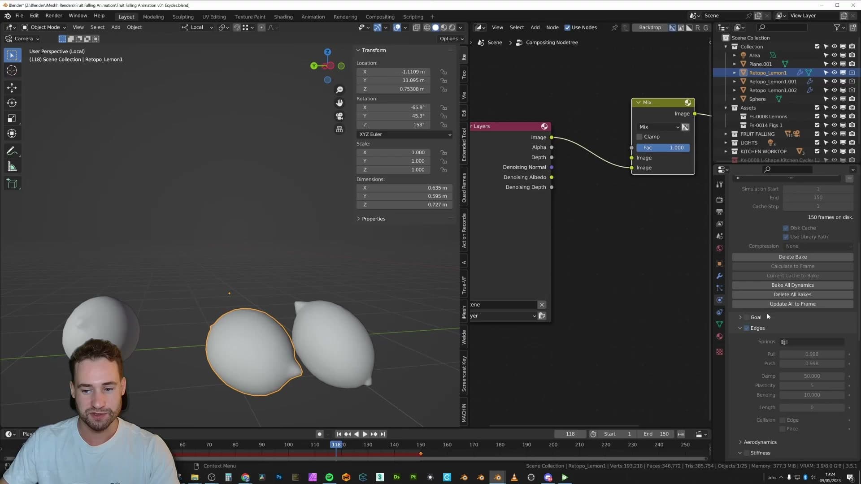Open Spotify from the taskbar
Image resolution: width=861 pixels, height=484 pixels.
329,477
